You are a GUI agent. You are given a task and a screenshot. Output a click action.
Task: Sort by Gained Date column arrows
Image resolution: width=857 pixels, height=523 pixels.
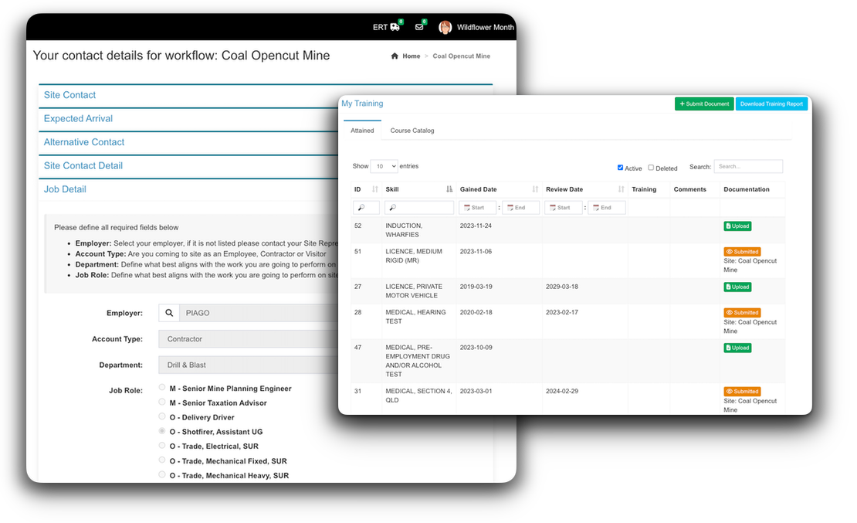[535, 189]
